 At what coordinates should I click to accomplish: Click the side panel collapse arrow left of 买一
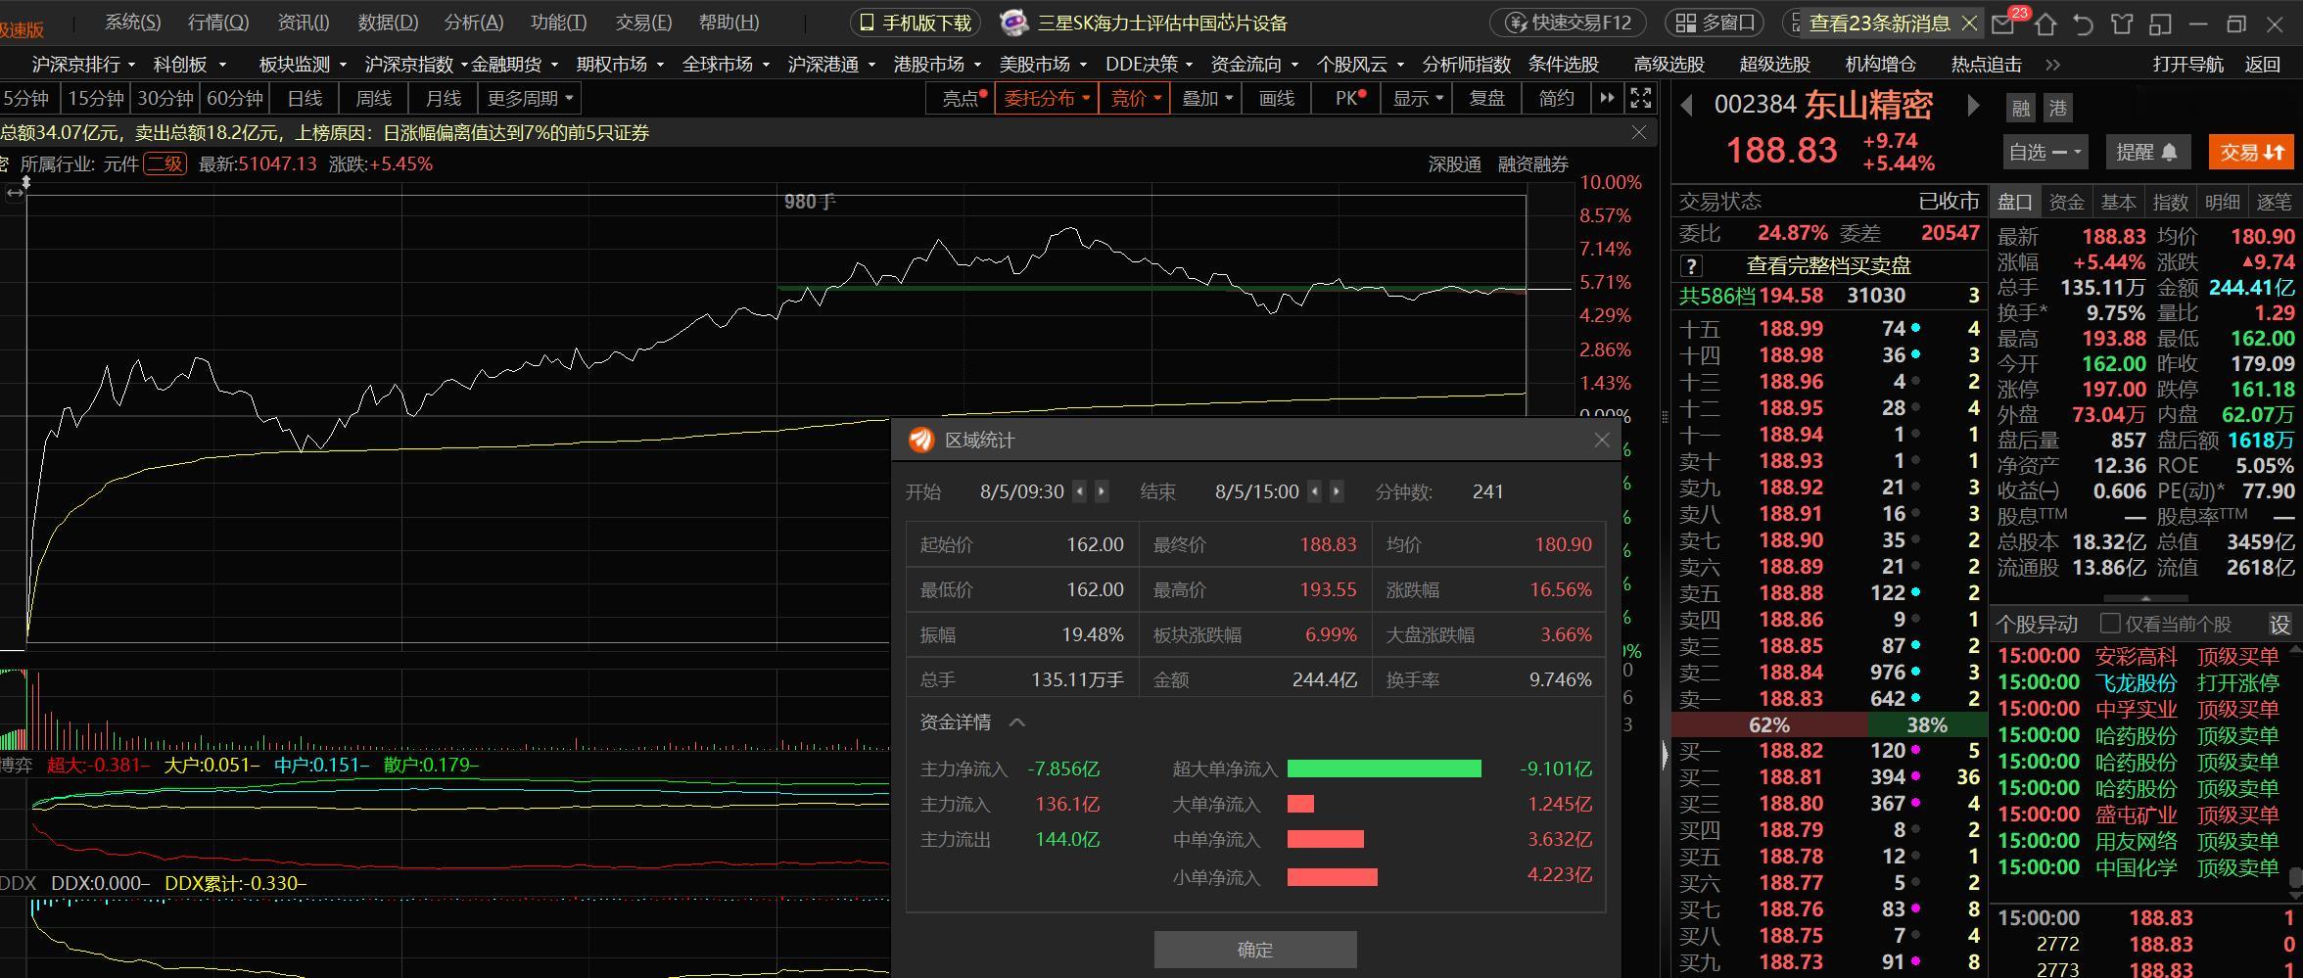click(1663, 755)
